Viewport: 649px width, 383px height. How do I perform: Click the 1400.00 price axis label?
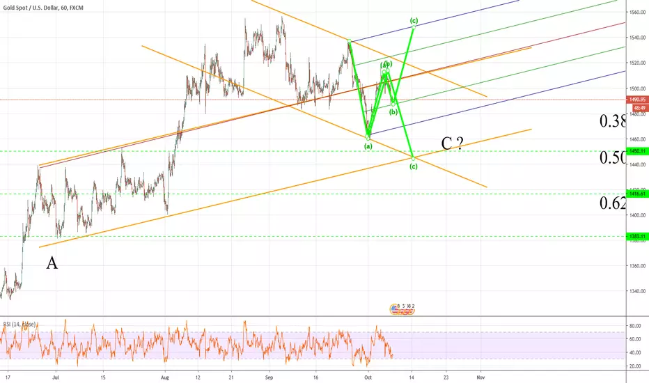click(637, 215)
